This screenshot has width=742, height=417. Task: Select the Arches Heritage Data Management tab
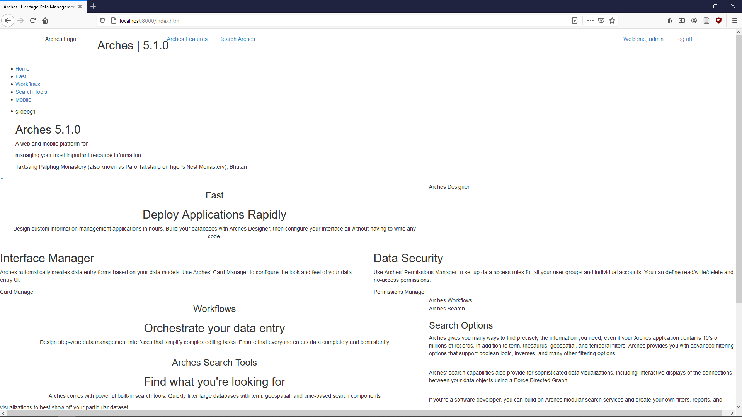pos(39,7)
